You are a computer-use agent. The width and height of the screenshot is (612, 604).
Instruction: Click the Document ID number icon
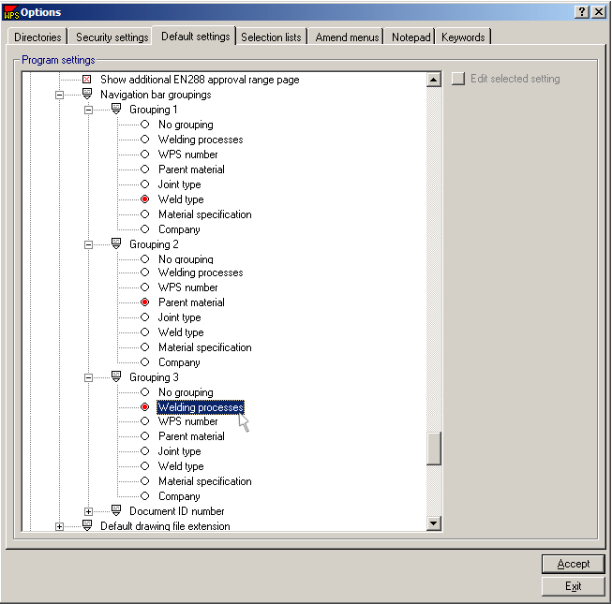pos(116,511)
